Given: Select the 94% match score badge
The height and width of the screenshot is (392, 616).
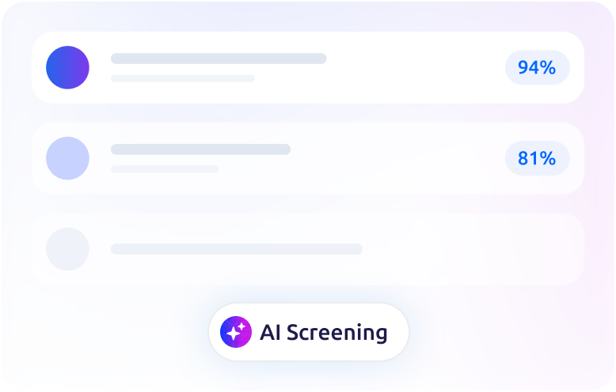Looking at the screenshot, I should pos(537,67).
